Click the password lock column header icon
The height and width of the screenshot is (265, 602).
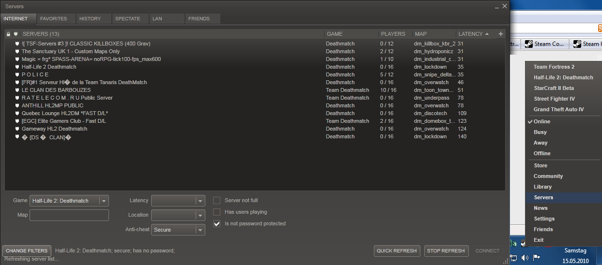(8, 34)
